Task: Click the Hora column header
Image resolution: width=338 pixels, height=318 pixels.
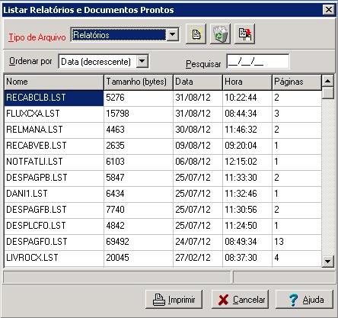Action: click(247, 82)
